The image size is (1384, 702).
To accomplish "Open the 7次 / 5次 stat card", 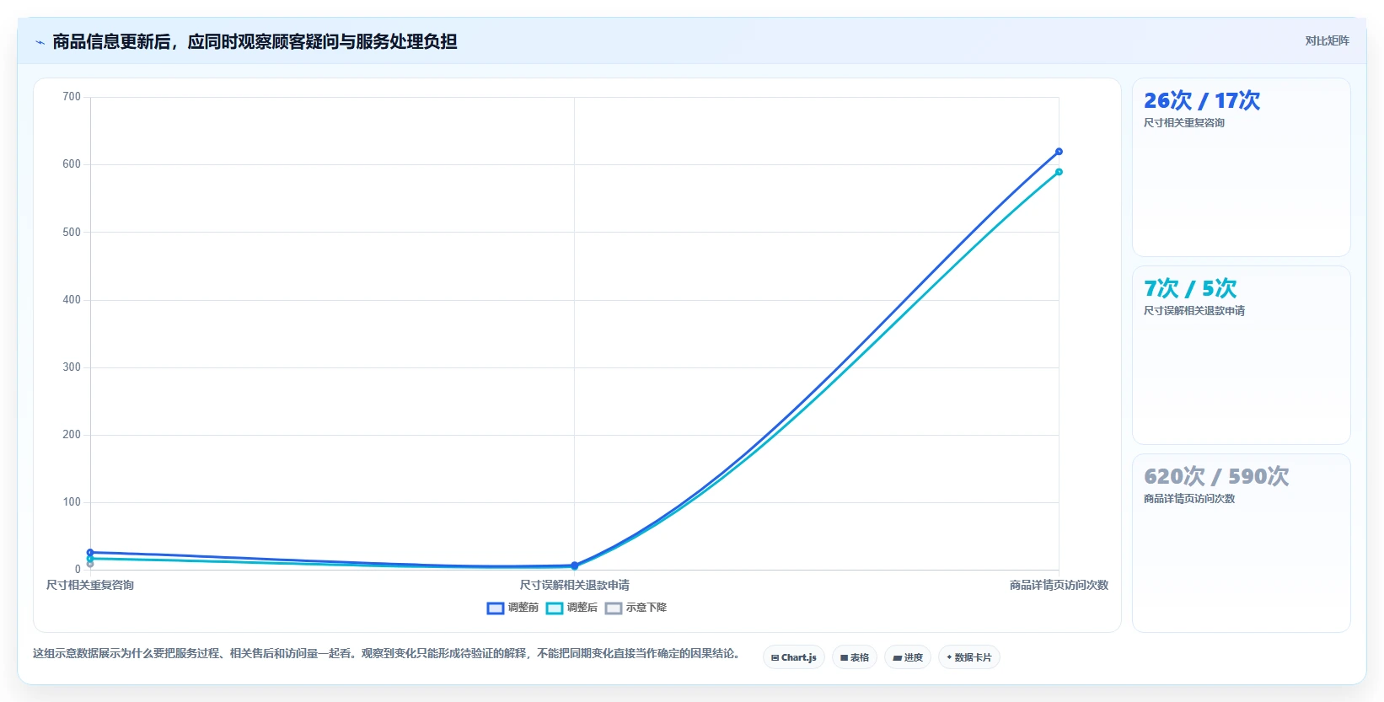I will [1241, 355].
